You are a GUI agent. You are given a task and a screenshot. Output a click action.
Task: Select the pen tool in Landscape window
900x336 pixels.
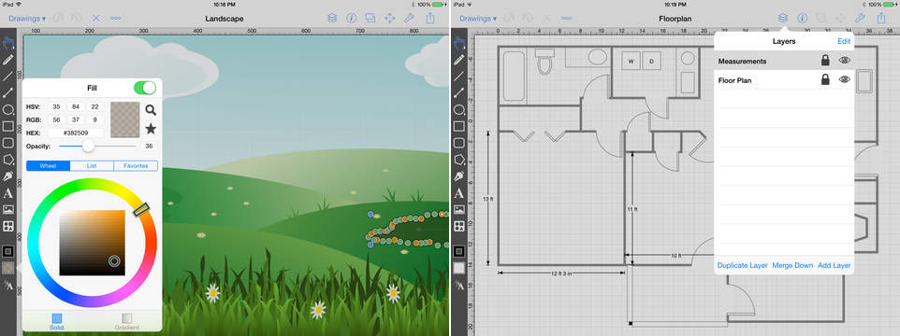click(8, 176)
